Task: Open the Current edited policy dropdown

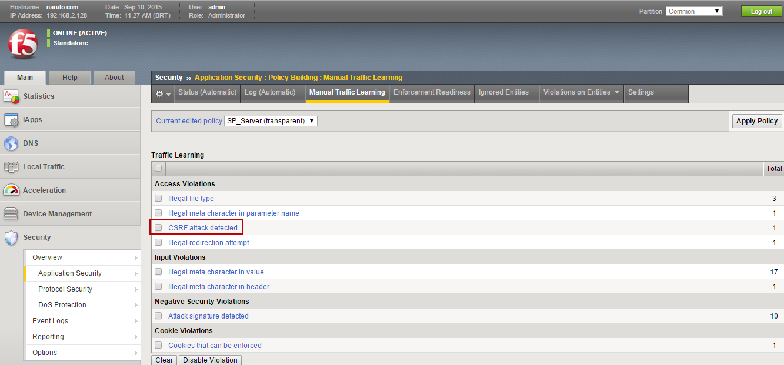Action: point(271,121)
